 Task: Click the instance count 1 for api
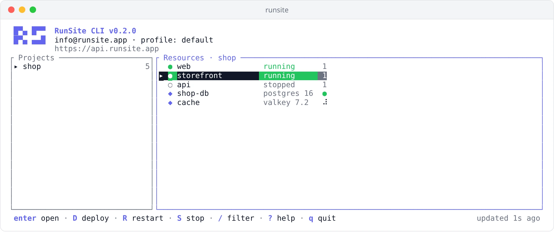(325, 85)
